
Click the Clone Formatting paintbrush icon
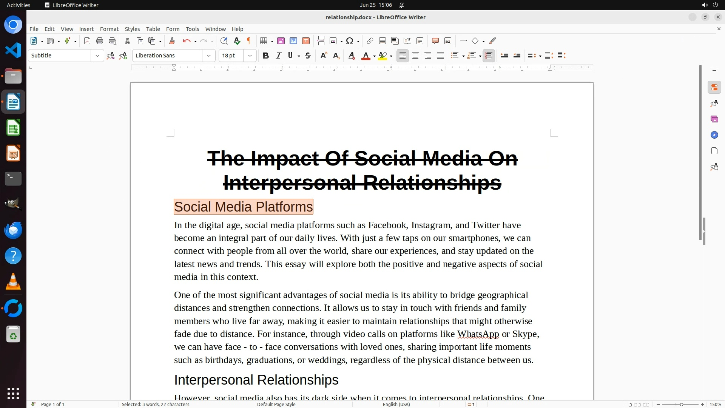click(x=172, y=41)
